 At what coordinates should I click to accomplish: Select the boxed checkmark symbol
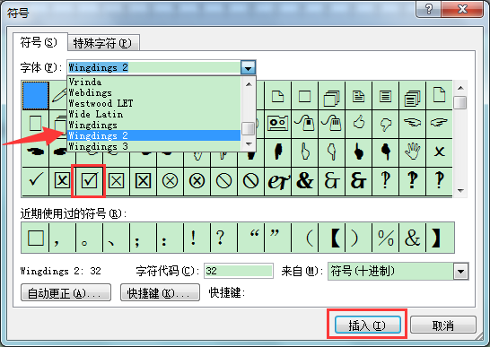pyautogui.click(x=89, y=181)
